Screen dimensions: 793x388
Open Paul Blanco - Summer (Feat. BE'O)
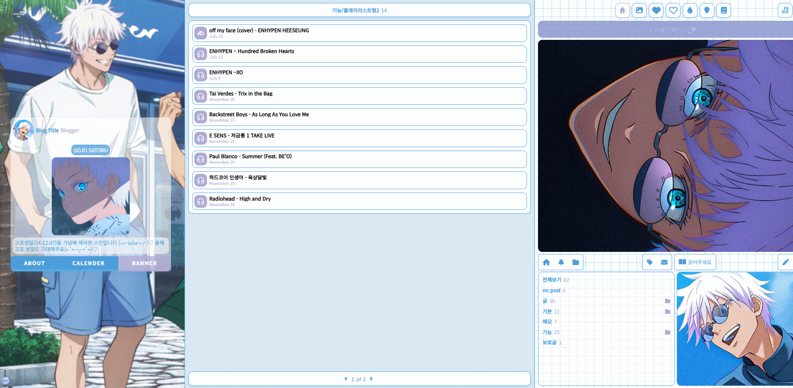[x=250, y=156]
